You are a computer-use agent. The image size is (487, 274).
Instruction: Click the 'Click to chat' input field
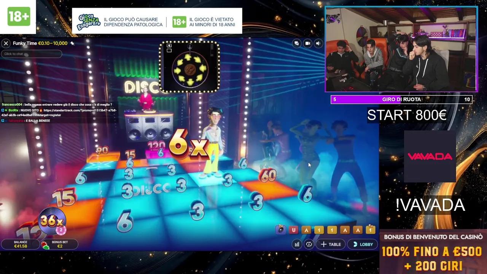pos(32,54)
